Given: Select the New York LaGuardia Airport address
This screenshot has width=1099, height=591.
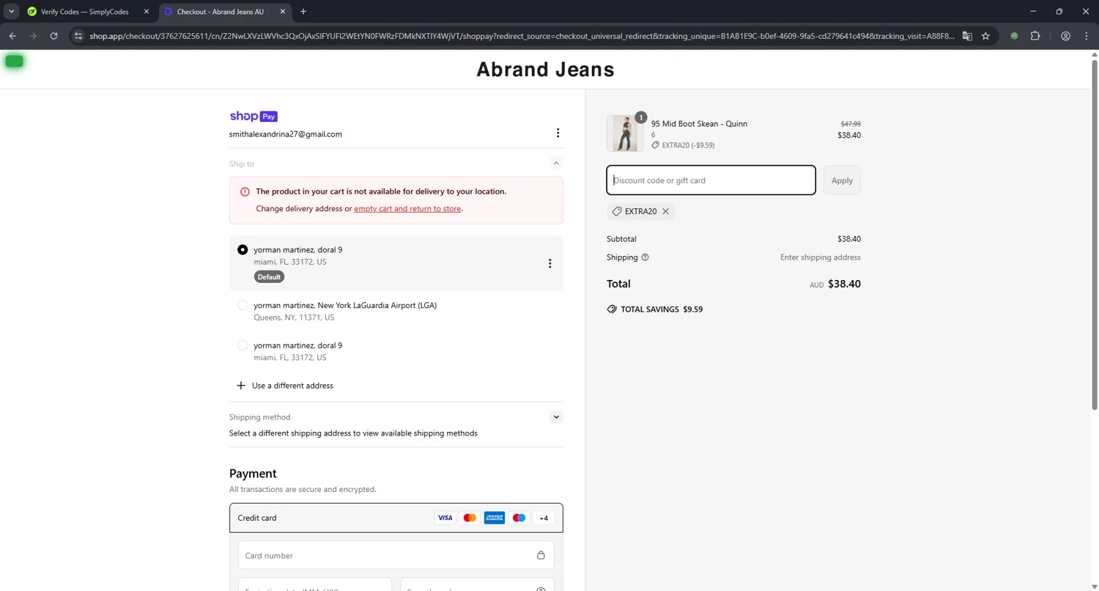Looking at the screenshot, I should 243,305.
